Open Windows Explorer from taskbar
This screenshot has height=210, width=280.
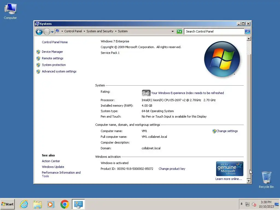pyautogui.click(x=37, y=204)
